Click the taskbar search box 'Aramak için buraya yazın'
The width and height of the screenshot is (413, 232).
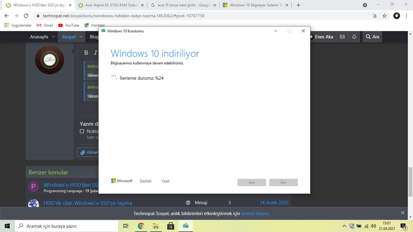pyautogui.click(x=67, y=226)
